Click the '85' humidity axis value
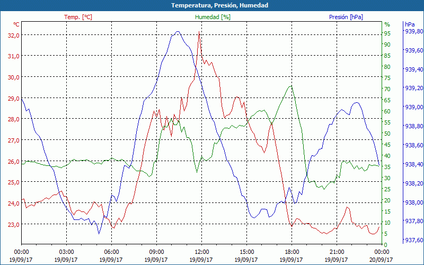This screenshot has width=424, height=265. tap(387, 56)
